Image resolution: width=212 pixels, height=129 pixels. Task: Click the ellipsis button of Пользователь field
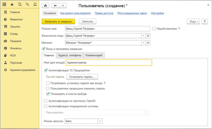[148, 113]
